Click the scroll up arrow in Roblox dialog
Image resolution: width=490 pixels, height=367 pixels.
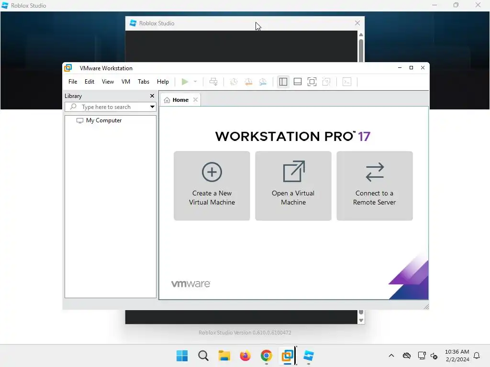click(361, 34)
